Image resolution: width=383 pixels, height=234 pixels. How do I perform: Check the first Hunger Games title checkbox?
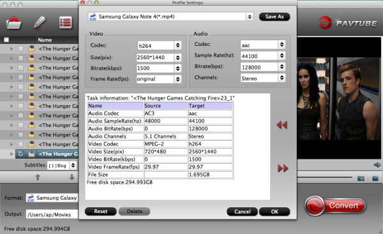pyautogui.click(x=21, y=49)
